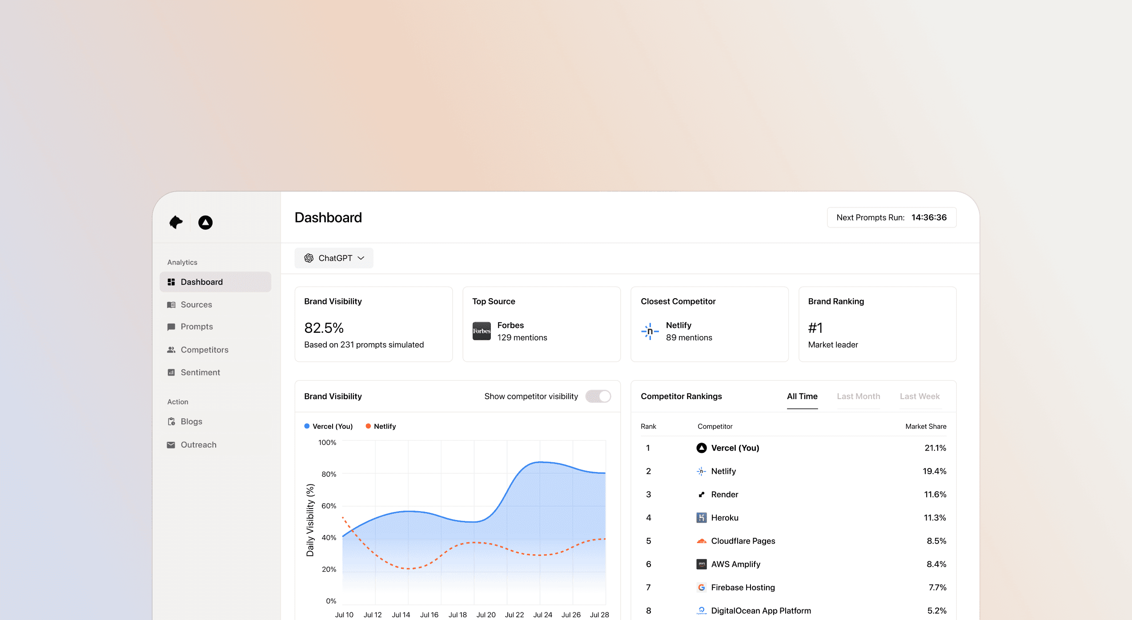Toggle the Vercel (You) legend series
The width and height of the screenshot is (1132, 620).
[329, 426]
